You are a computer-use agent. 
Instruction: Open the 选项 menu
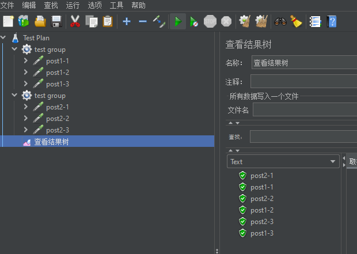(94, 5)
